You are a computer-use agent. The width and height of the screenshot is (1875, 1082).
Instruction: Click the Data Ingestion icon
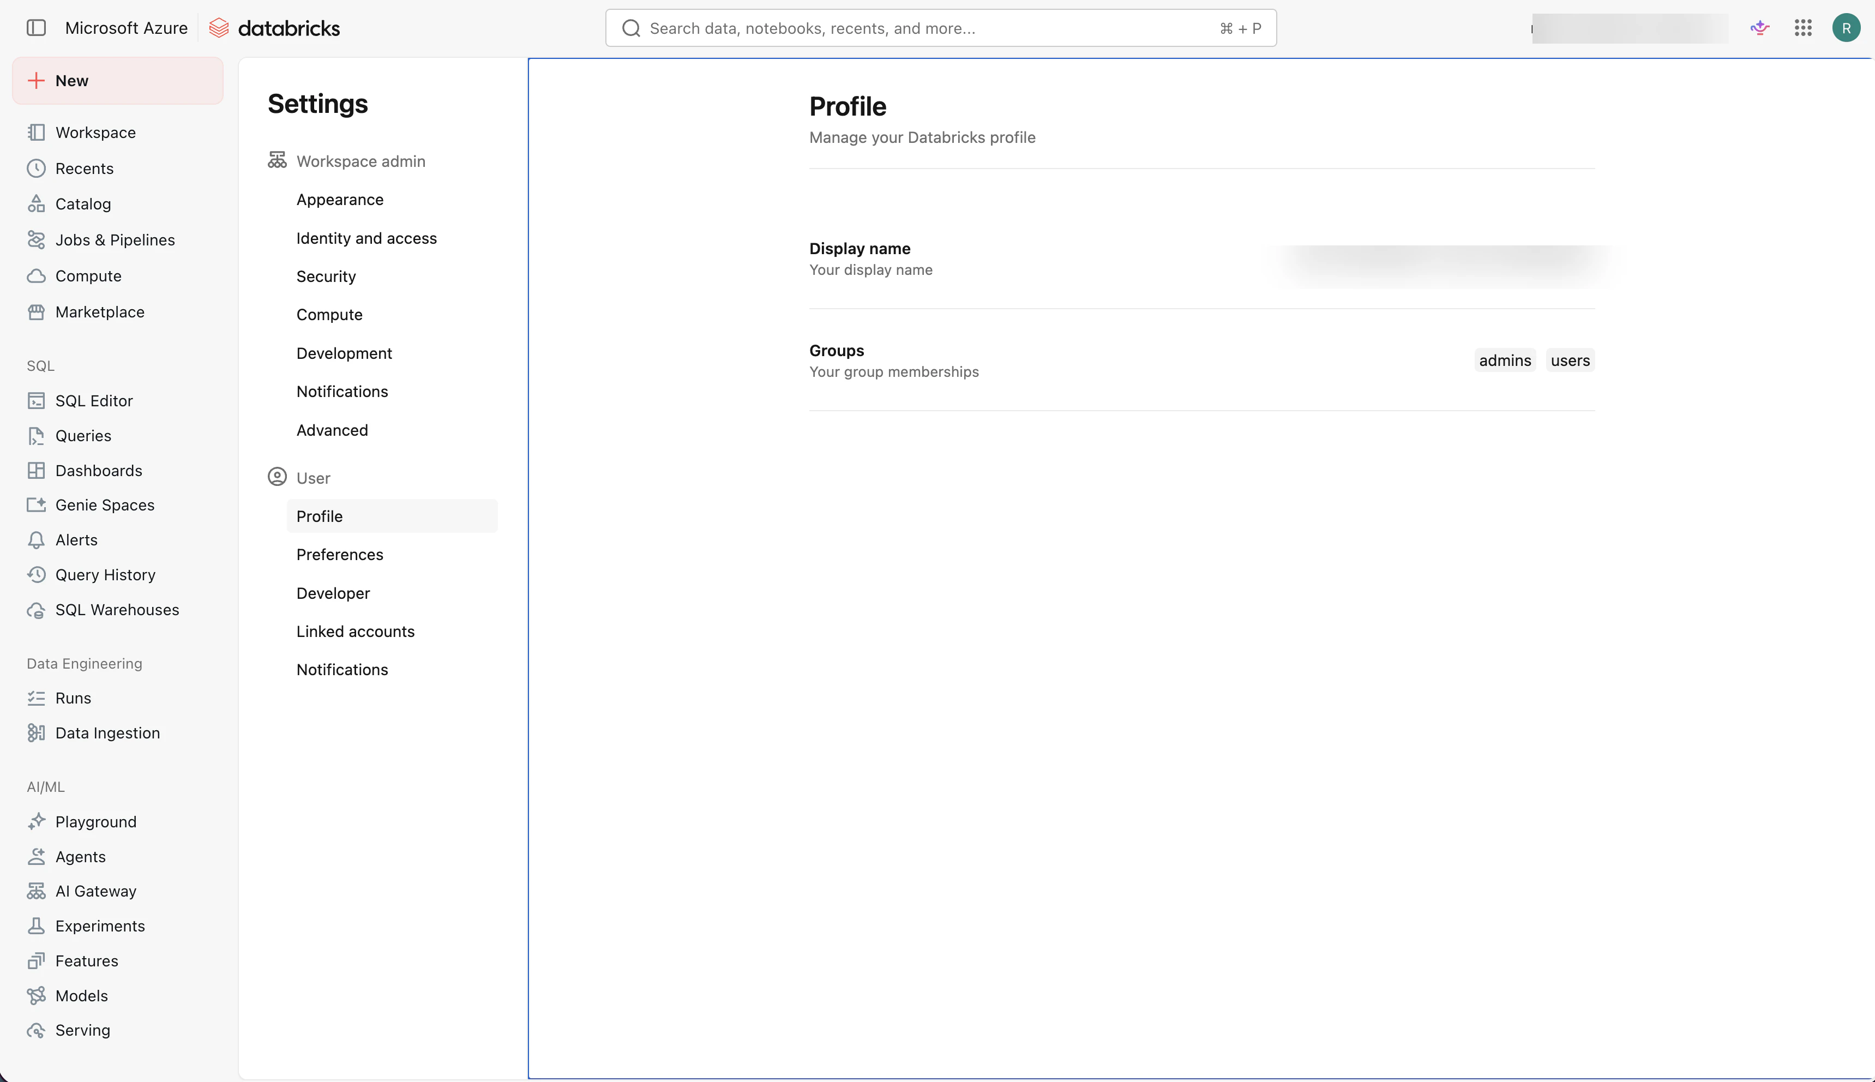click(35, 733)
